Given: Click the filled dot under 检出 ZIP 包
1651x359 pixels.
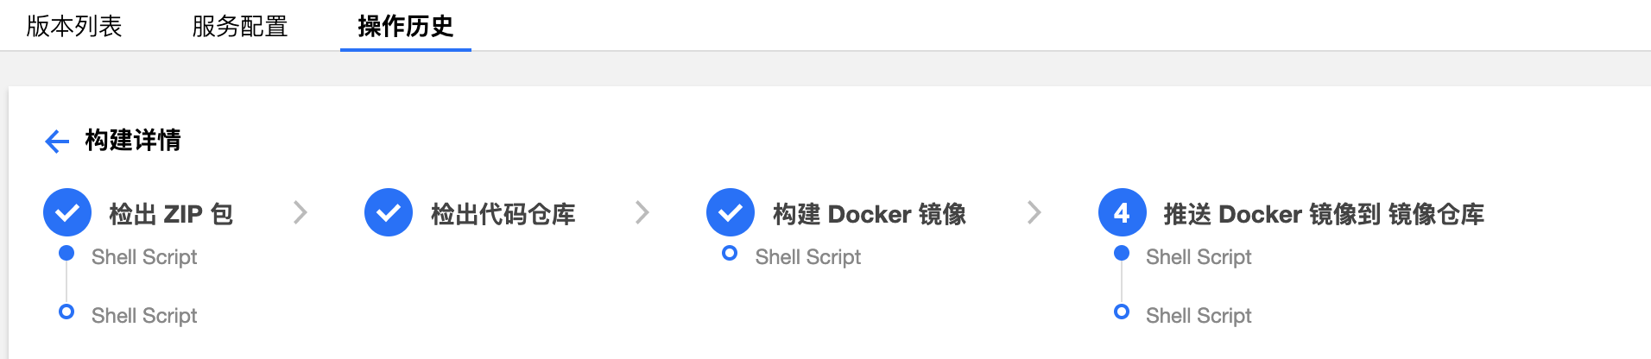Looking at the screenshot, I should coord(66,253).
